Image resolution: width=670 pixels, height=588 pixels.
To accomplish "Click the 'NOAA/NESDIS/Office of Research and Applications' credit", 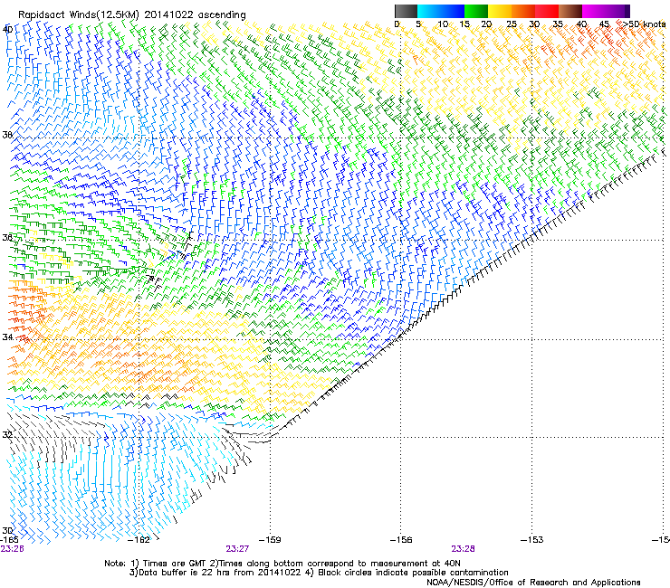I will point(533,583).
